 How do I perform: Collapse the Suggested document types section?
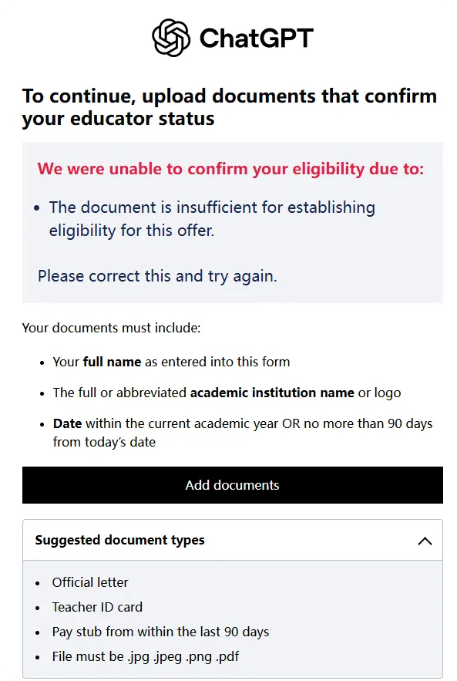(x=425, y=541)
